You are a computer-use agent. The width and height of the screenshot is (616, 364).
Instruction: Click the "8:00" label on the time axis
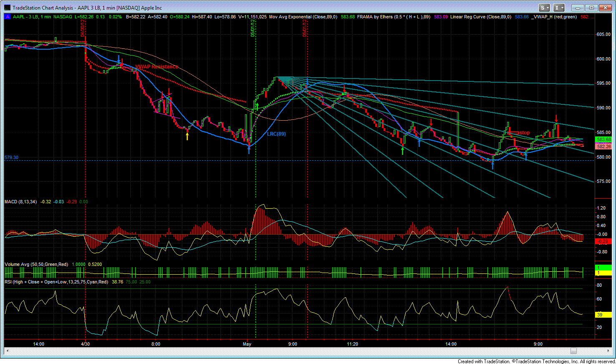click(156, 344)
